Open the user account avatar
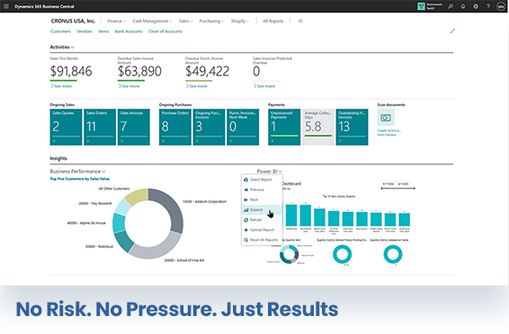This screenshot has width=509, height=334. pos(501,6)
